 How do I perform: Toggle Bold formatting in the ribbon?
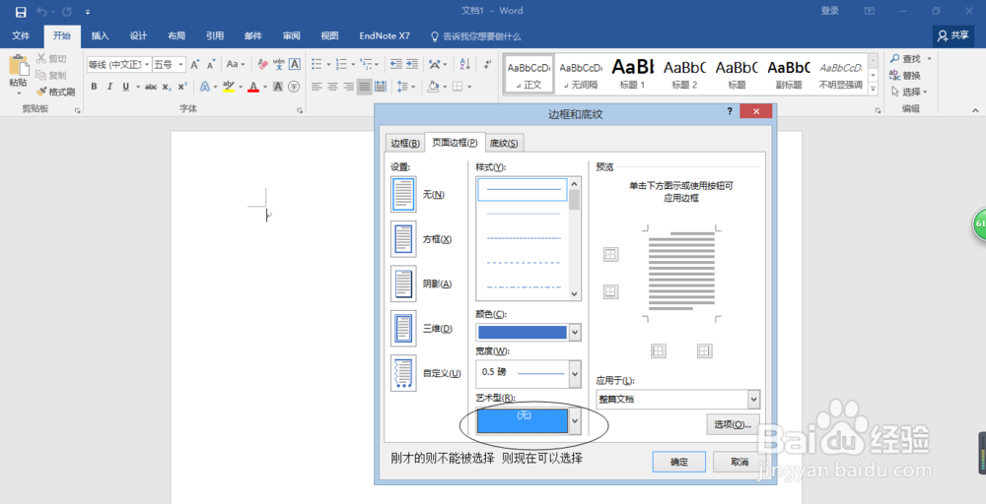point(95,87)
